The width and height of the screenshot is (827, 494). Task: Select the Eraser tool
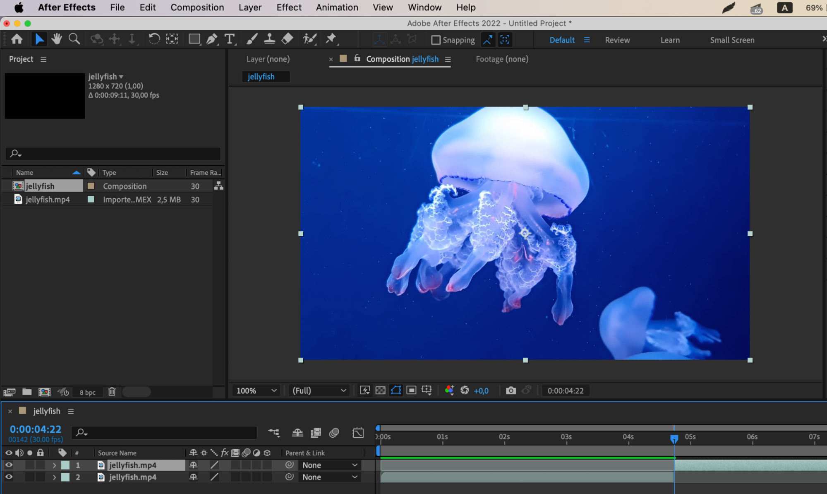coord(287,39)
